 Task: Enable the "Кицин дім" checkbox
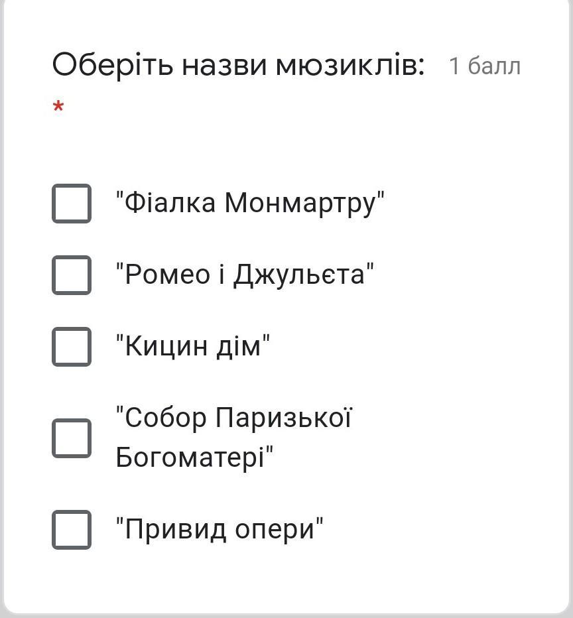(x=72, y=346)
